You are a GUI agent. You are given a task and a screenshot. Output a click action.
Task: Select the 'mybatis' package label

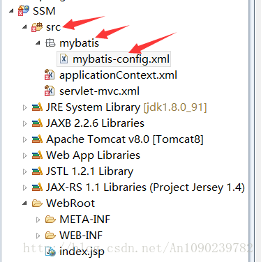[79, 43]
